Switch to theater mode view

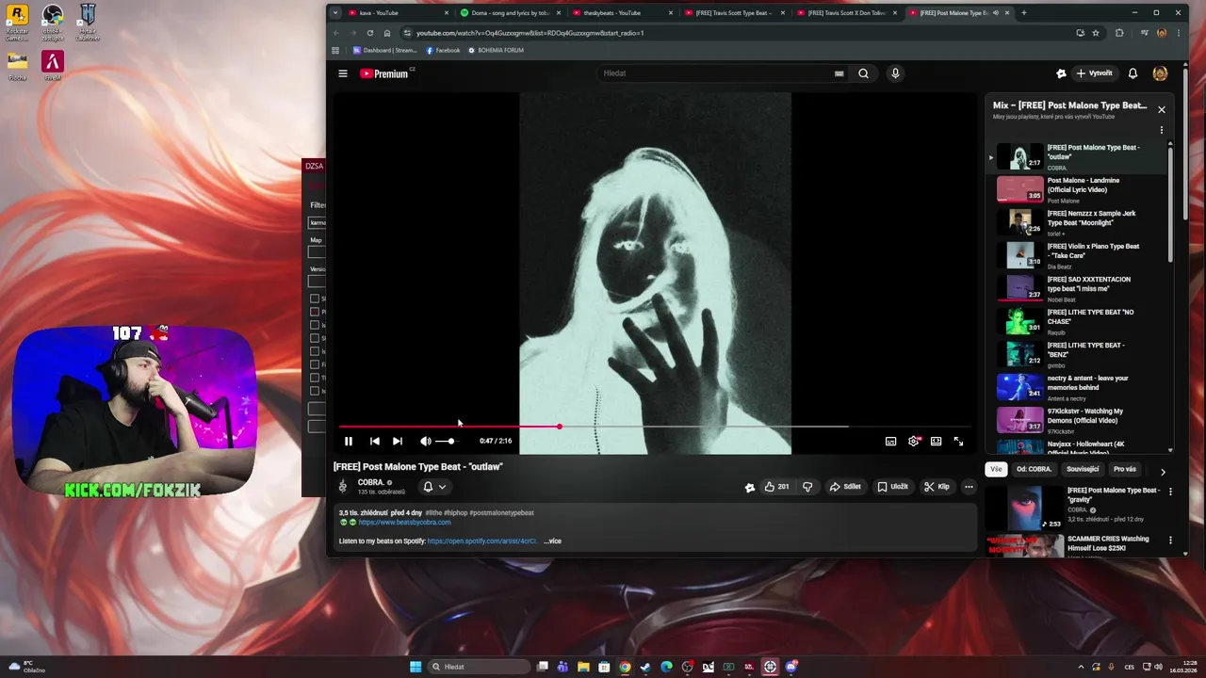(936, 441)
